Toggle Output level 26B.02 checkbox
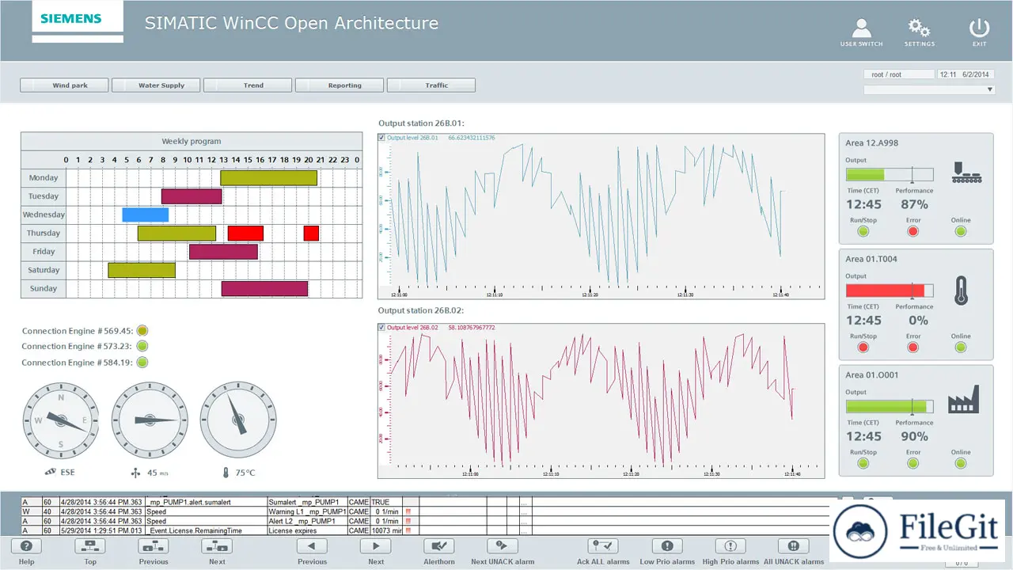The height and width of the screenshot is (570, 1013). pyautogui.click(x=382, y=327)
